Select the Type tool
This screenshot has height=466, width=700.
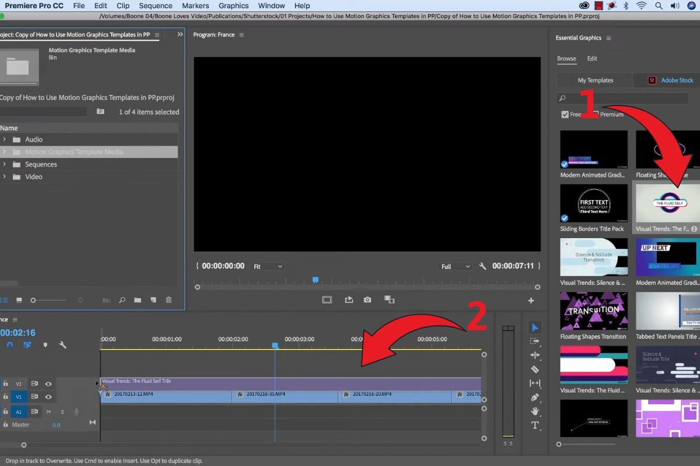point(535,425)
